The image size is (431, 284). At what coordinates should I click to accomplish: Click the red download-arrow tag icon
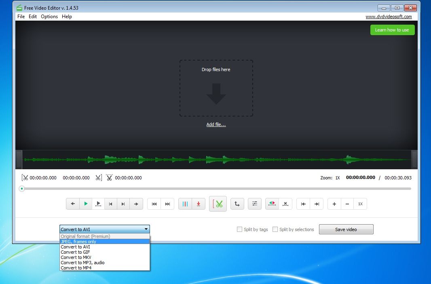(199, 204)
